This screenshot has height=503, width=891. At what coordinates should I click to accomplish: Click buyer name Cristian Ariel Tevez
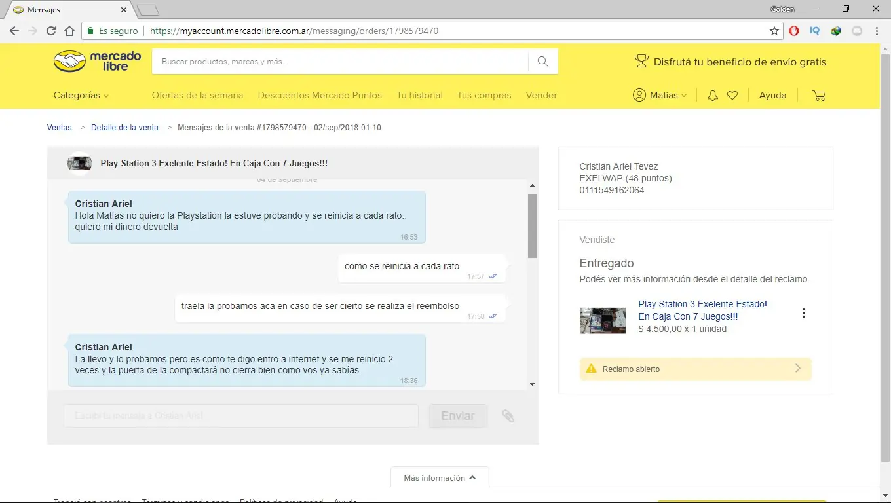coord(618,167)
